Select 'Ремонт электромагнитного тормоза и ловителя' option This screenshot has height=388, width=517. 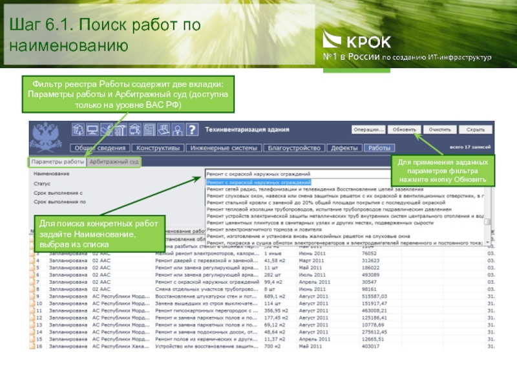click(264, 230)
